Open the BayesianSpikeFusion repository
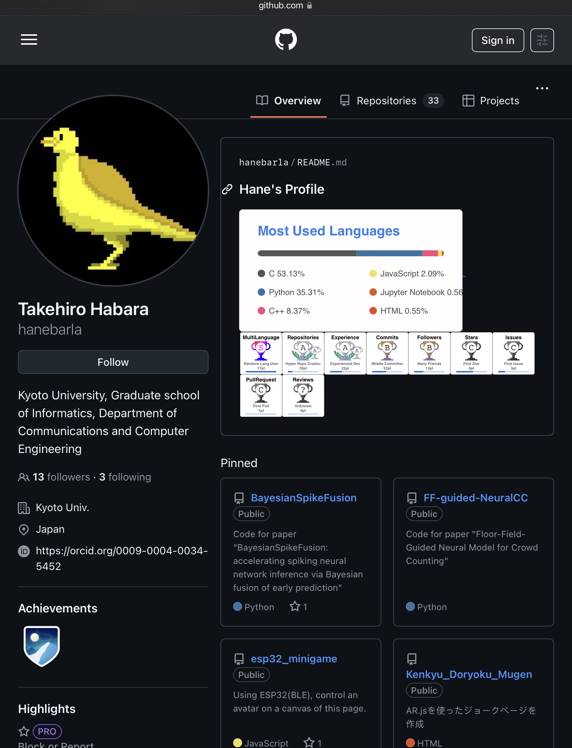This screenshot has height=748, width=572. click(x=304, y=498)
